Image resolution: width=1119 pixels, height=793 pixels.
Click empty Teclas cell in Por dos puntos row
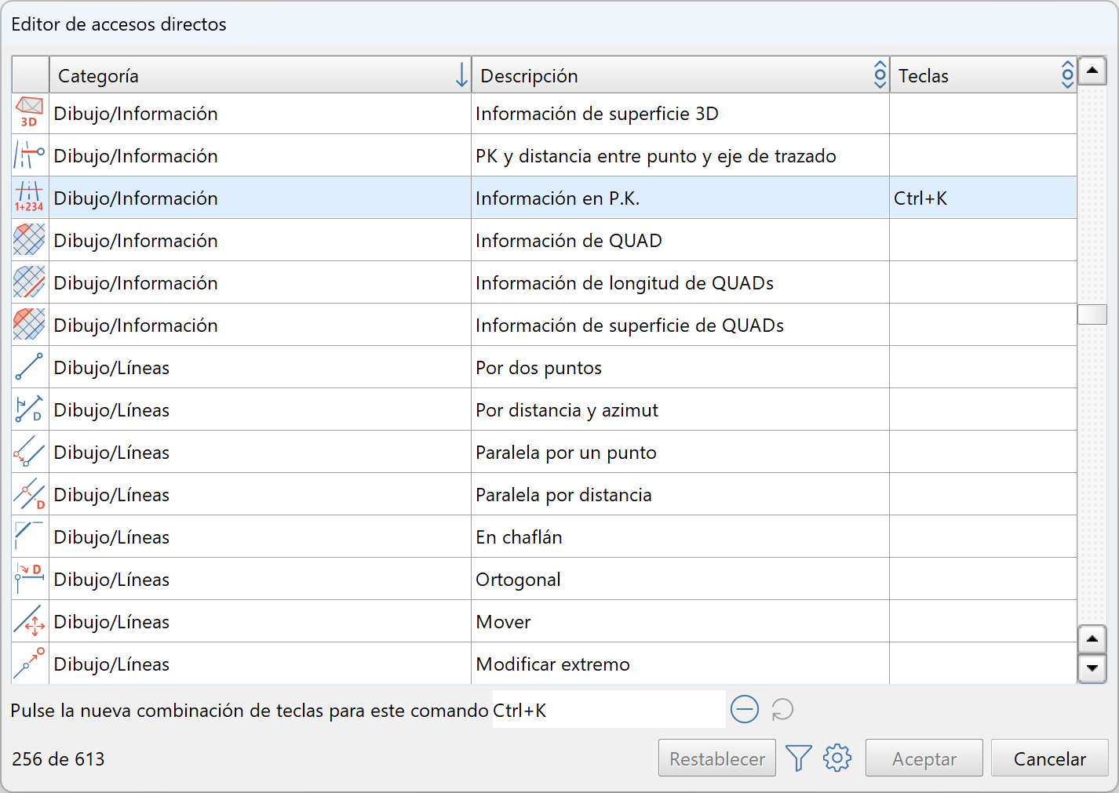(x=983, y=367)
